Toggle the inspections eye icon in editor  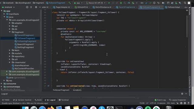click(187, 11)
